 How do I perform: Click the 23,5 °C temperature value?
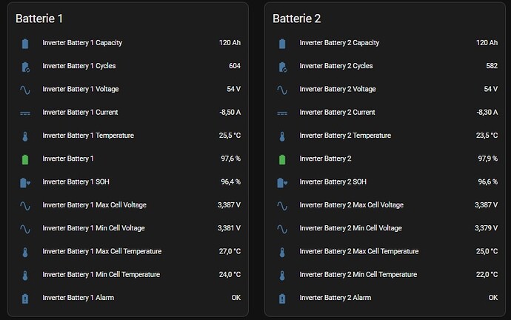[x=487, y=136]
